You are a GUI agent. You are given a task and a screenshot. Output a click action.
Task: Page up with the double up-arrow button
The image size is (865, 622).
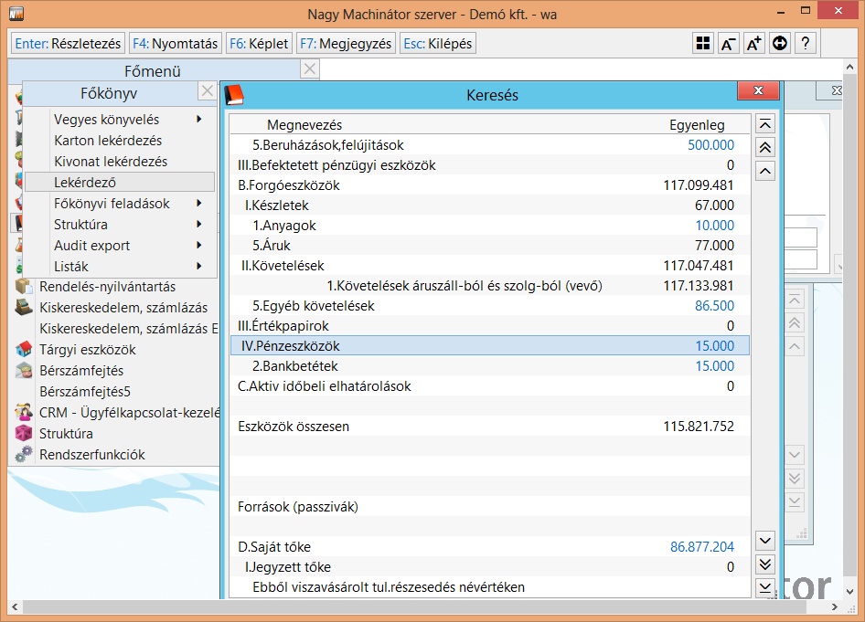766,148
